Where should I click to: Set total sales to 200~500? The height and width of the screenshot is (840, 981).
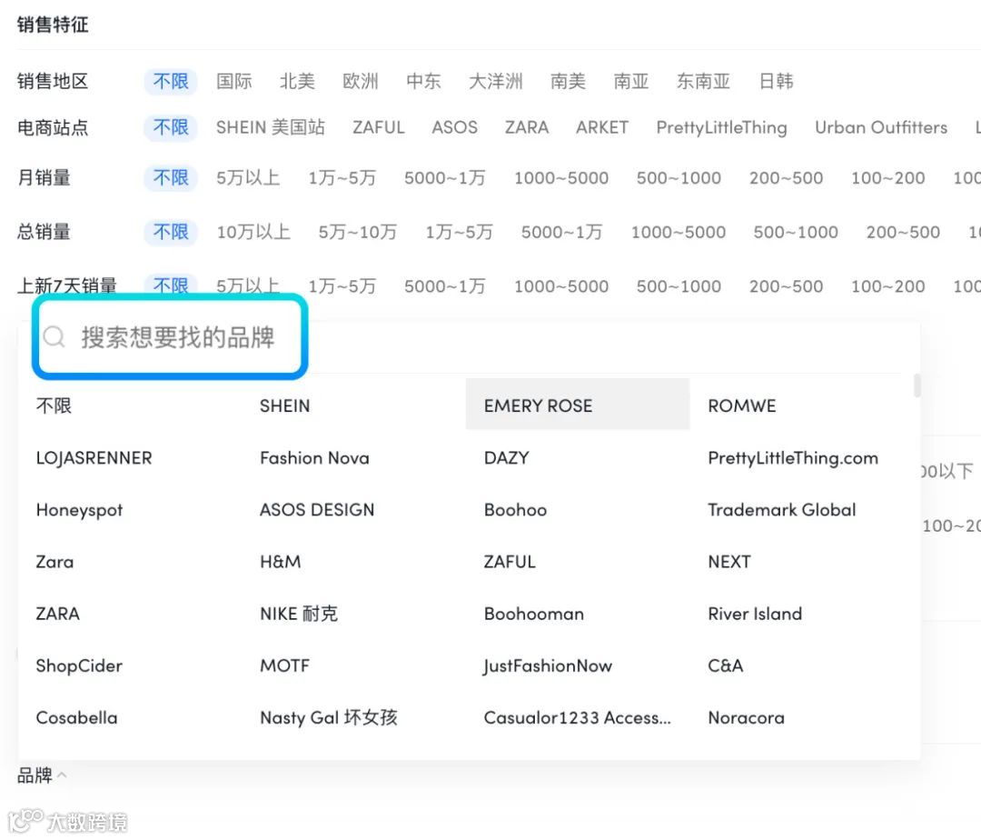pyautogui.click(x=903, y=232)
